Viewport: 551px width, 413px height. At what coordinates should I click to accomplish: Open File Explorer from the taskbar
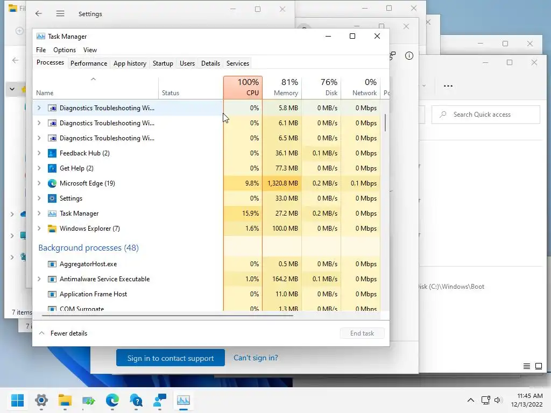click(x=65, y=400)
